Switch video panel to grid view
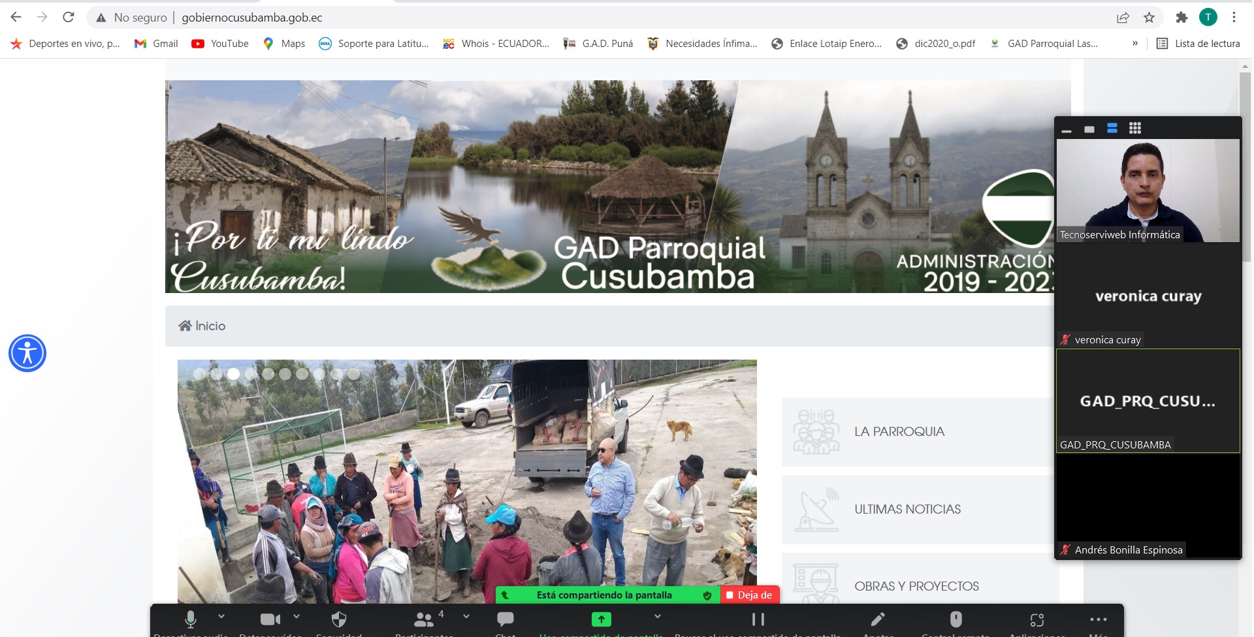The height and width of the screenshot is (637, 1254). (x=1135, y=129)
